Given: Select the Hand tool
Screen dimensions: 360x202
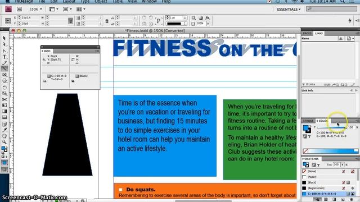Looking at the screenshot, I should [x=4, y=136].
